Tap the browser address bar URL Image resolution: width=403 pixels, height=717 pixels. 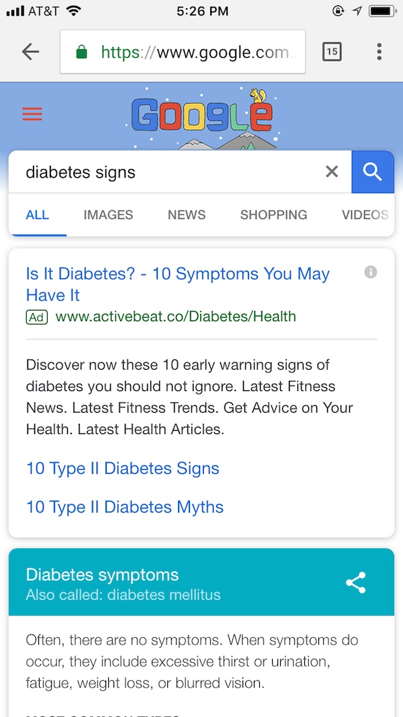click(195, 52)
